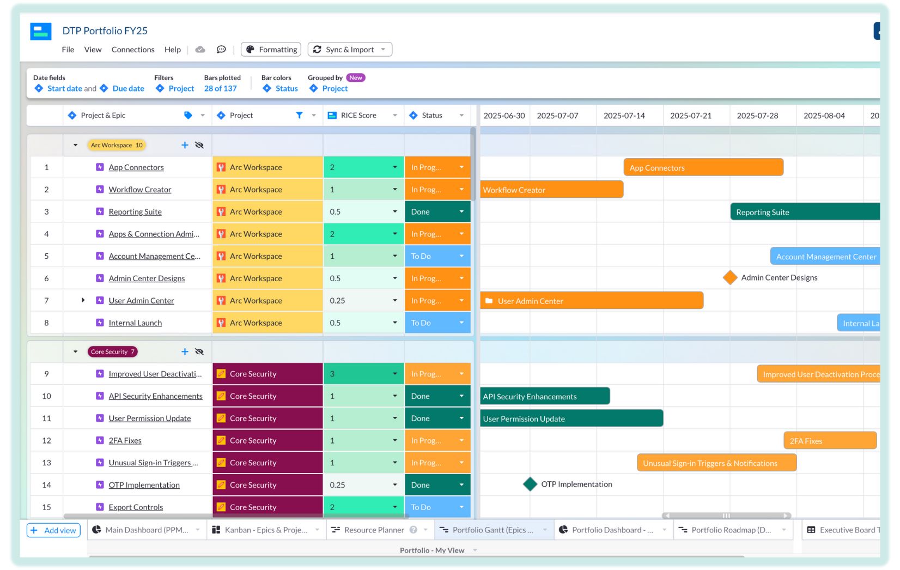The image size is (900, 570).
Task: Click the epic icon beside App Connectors
Action: pyautogui.click(x=100, y=167)
